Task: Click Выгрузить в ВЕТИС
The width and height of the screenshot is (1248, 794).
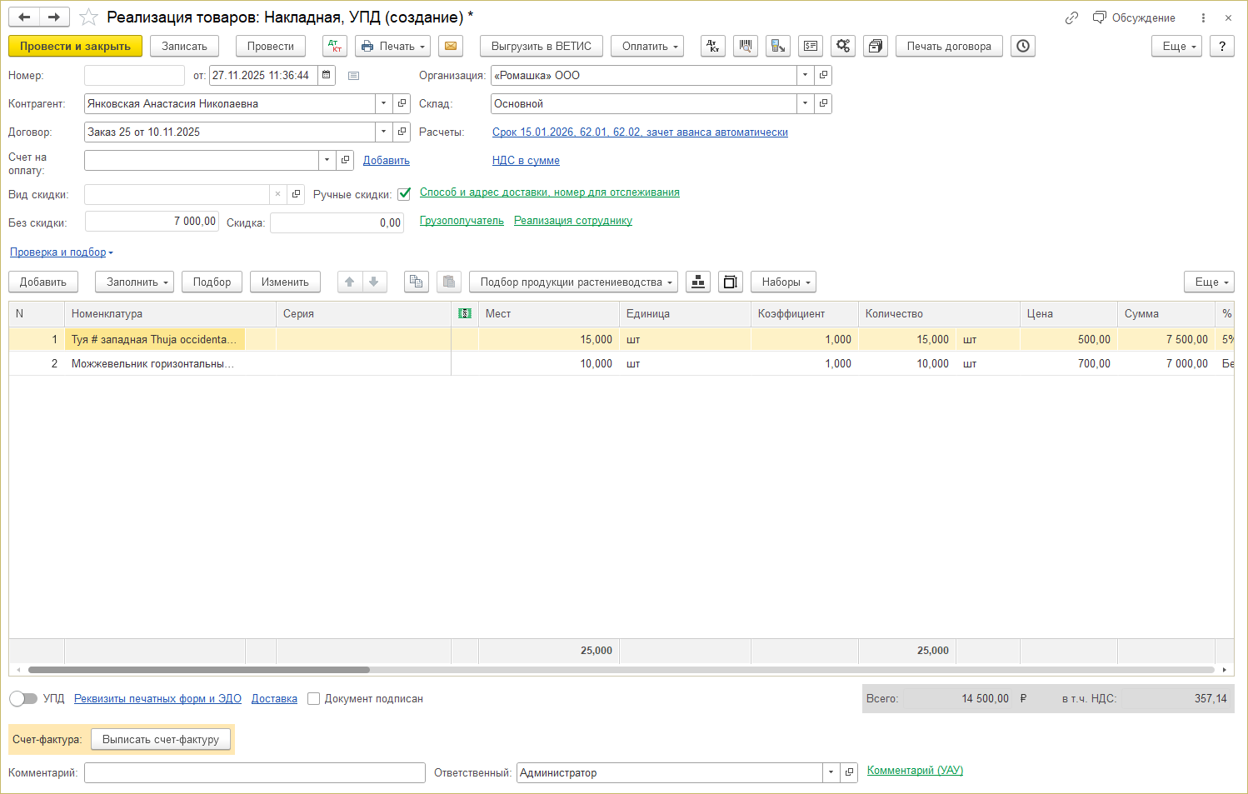Action: [x=542, y=47]
